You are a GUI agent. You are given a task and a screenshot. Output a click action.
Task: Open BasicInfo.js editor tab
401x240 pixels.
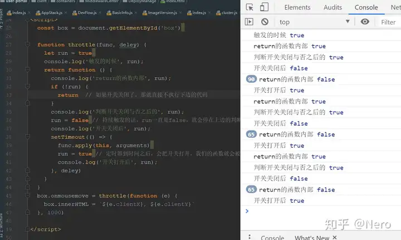(122, 12)
